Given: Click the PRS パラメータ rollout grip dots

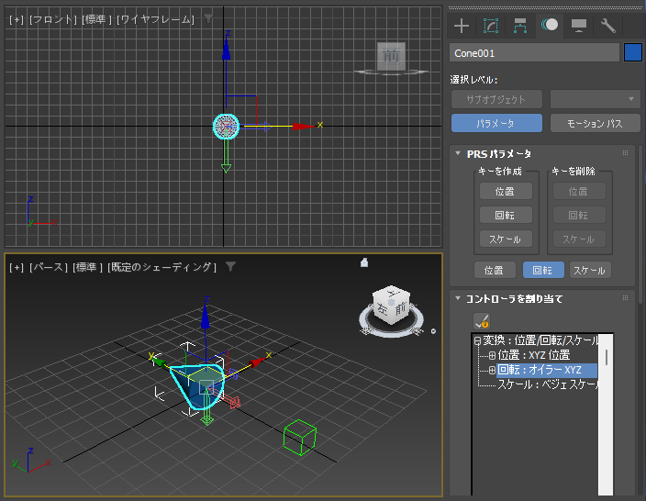Looking at the screenshot, I should [x=626, y=153].
